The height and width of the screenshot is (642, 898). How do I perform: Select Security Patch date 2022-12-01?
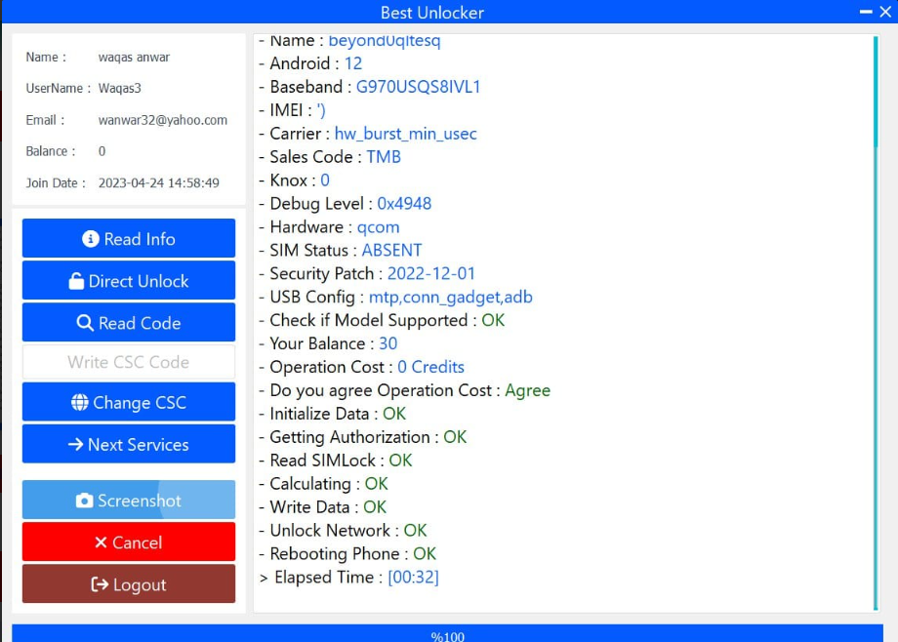pos(431,274)
